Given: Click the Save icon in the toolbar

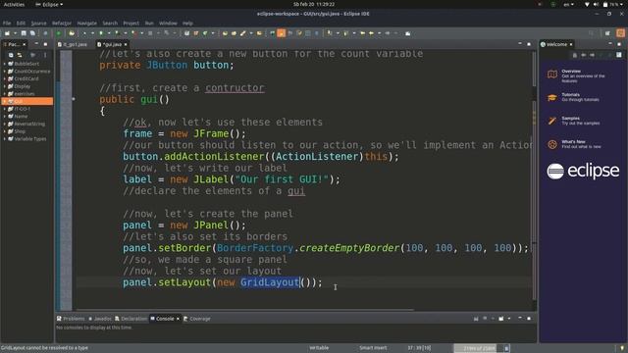Looking at the screenshot, I should [x=24, y=33].
